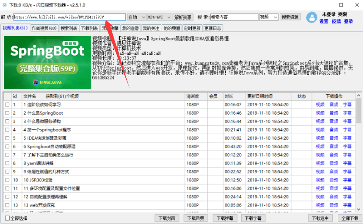Open the 自动 quality dropdown
This screenshot has width=363, height=224.
137,17
